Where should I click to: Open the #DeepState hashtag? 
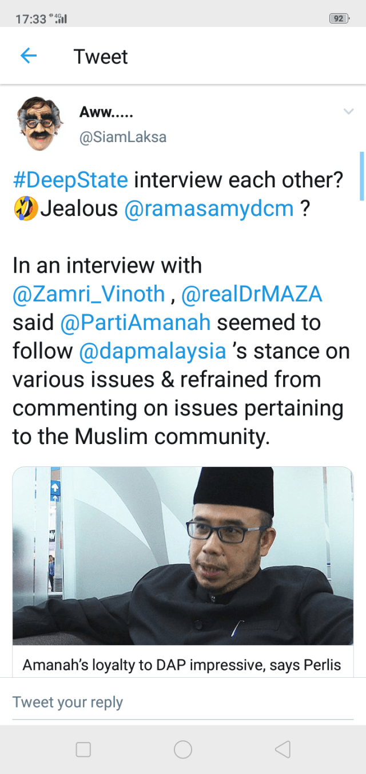point(70,180)
